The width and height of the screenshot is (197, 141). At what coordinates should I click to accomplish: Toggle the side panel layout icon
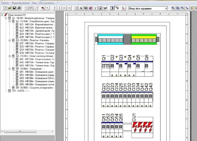click(112, 8)
